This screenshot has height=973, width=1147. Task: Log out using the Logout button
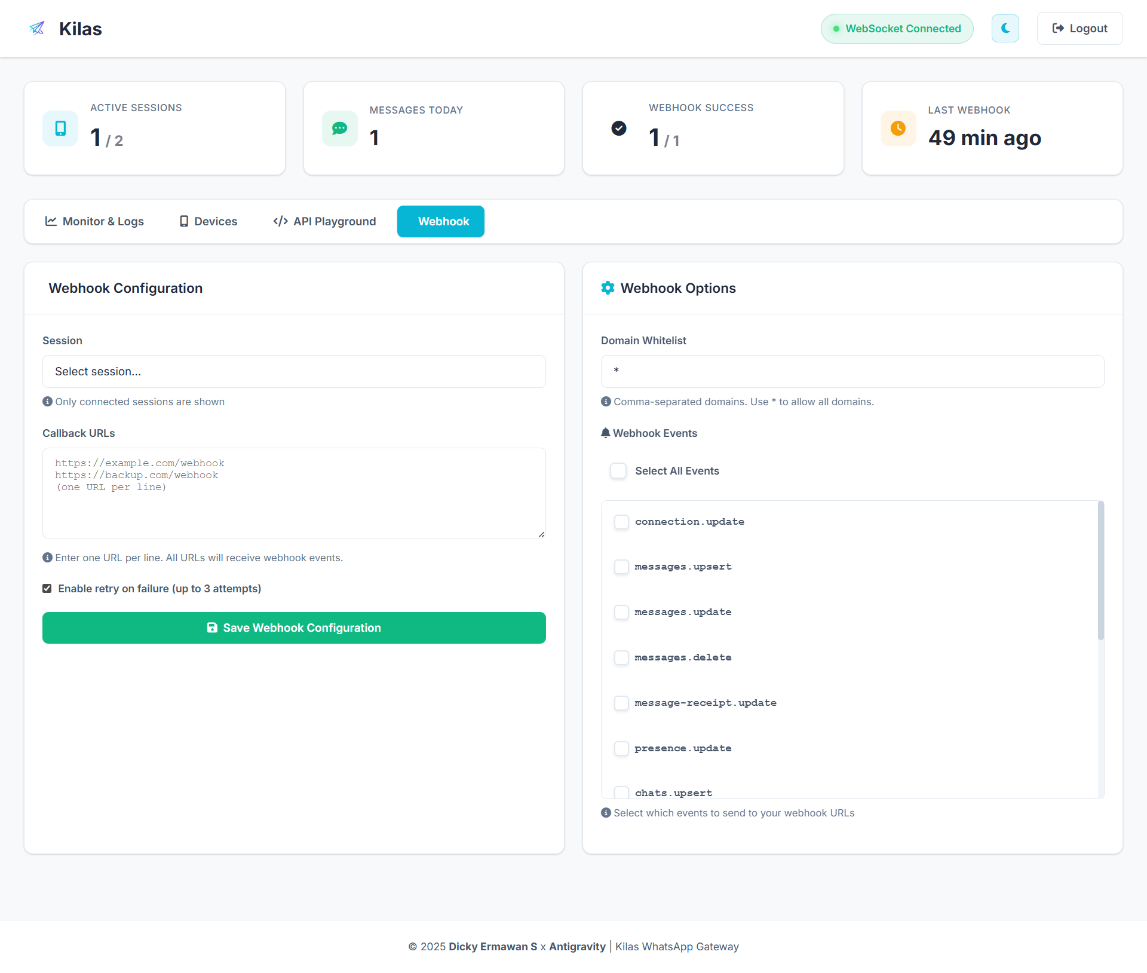coord(1079,28)
